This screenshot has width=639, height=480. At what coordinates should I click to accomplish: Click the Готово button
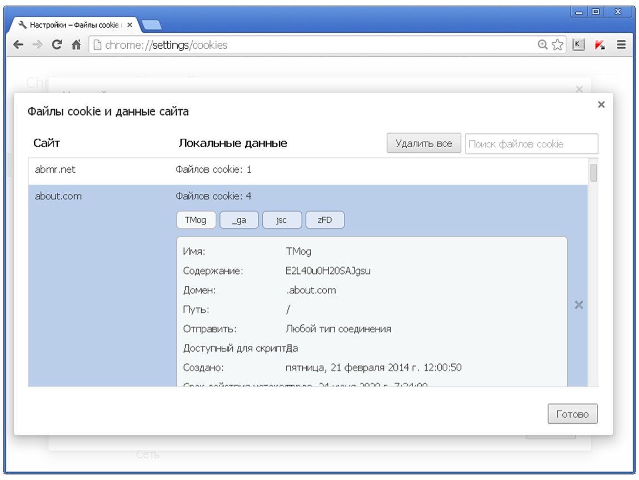click(572, 414)
